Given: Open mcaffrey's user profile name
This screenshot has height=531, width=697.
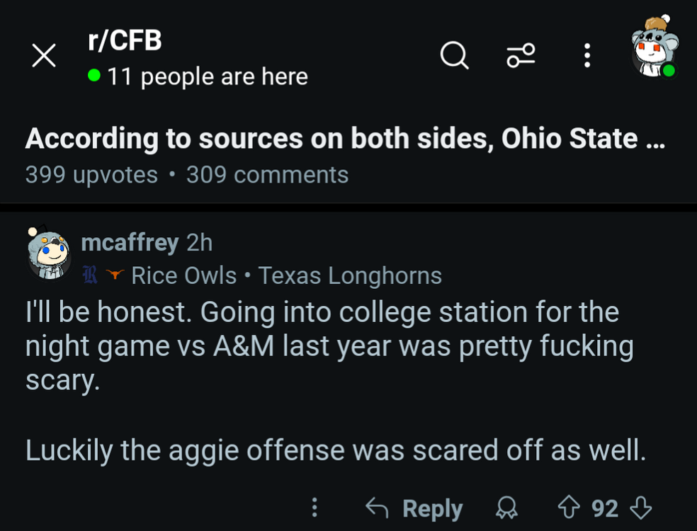Looking at the screenshot, I should click(130, 243).
